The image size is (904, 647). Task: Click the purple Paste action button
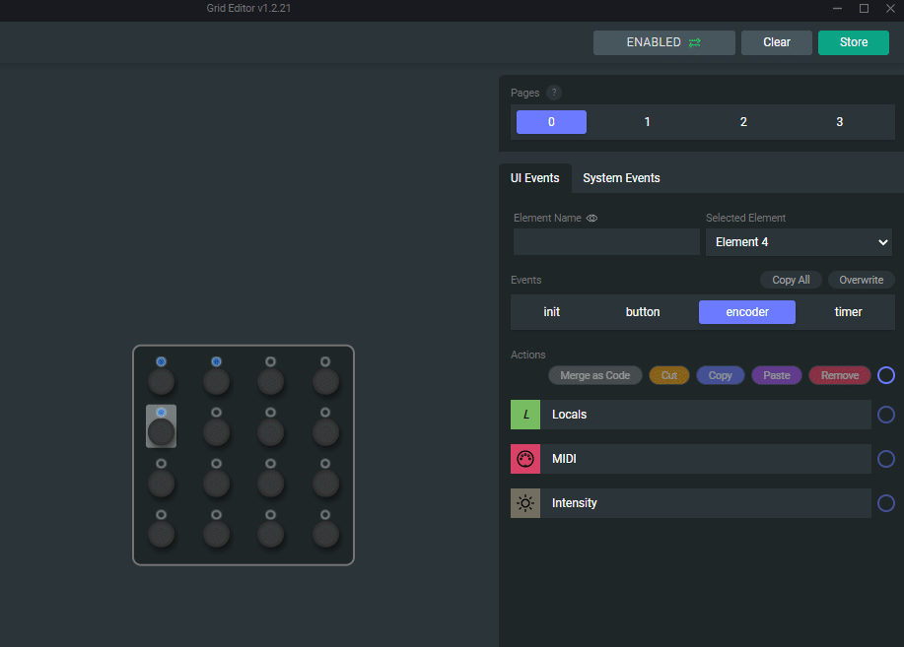[775, 374]
